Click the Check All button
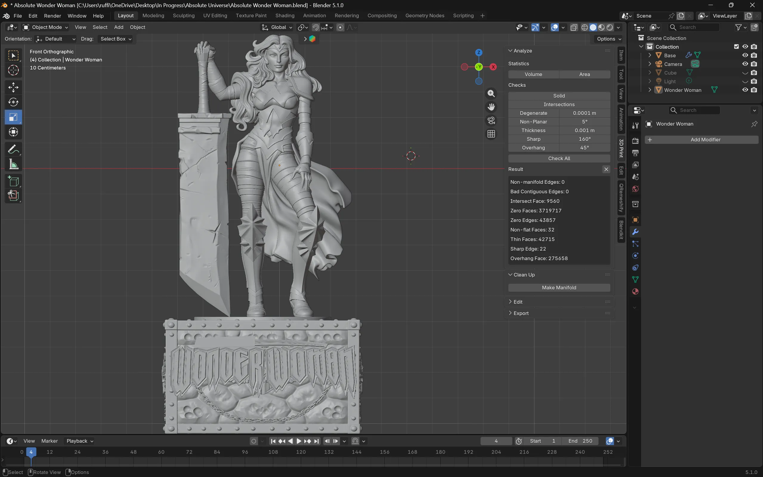Screen dimensions: 763x477 tap(559, 158)
